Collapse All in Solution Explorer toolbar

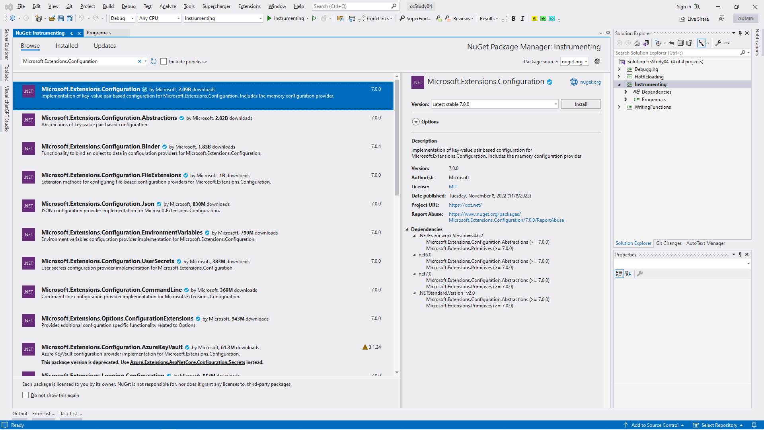coord(680,43)
